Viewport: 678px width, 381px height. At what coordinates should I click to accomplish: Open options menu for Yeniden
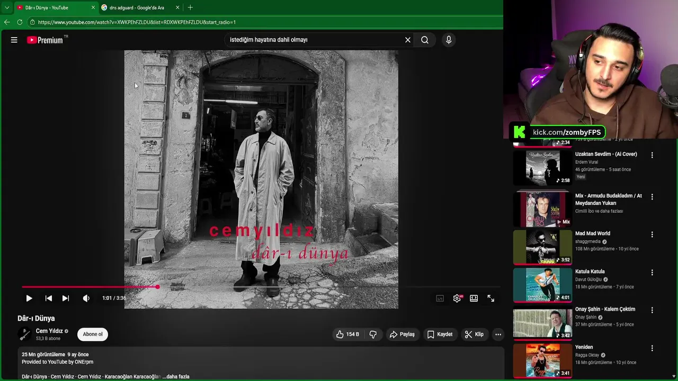click(652, 348)
